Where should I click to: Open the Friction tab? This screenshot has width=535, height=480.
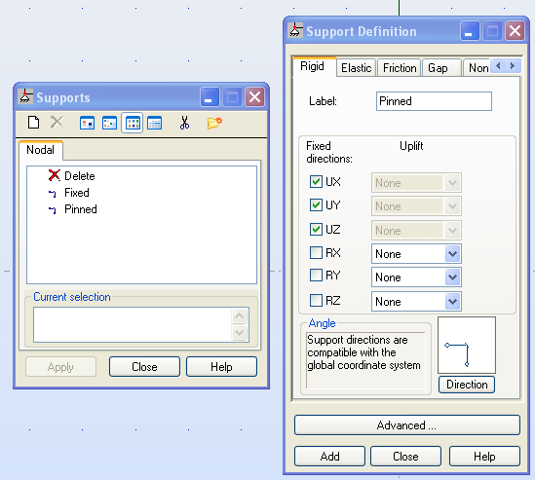[400, 68]
